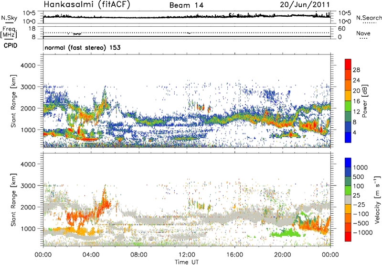Image resolution: width=382 pixels, height=265 pixels.
Task: Click 'Slant Range [km]' label of Velocity panel
Action: tap(13, 199)
